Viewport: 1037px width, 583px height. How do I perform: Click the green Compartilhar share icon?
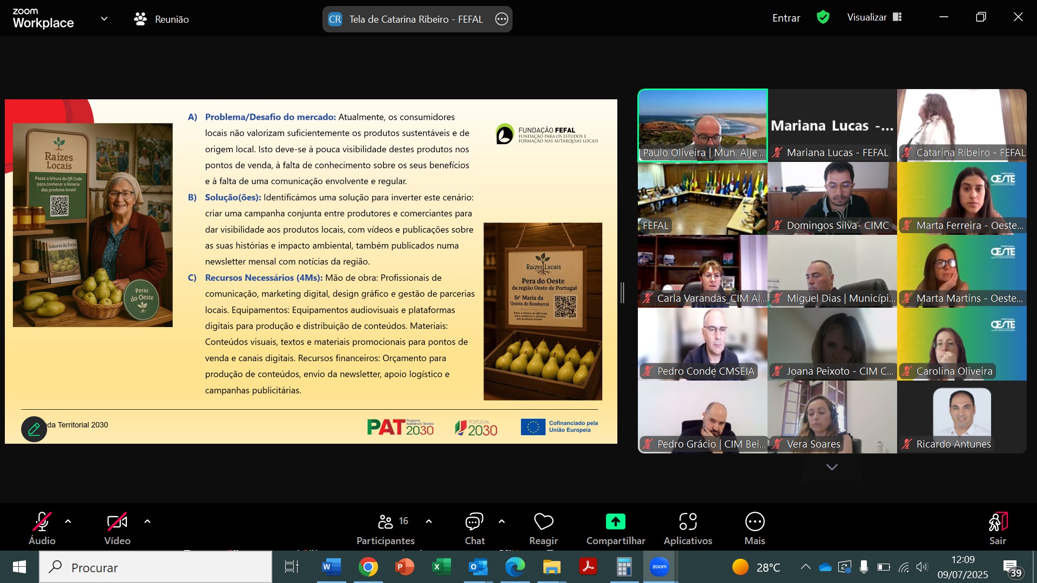point(616,522)
